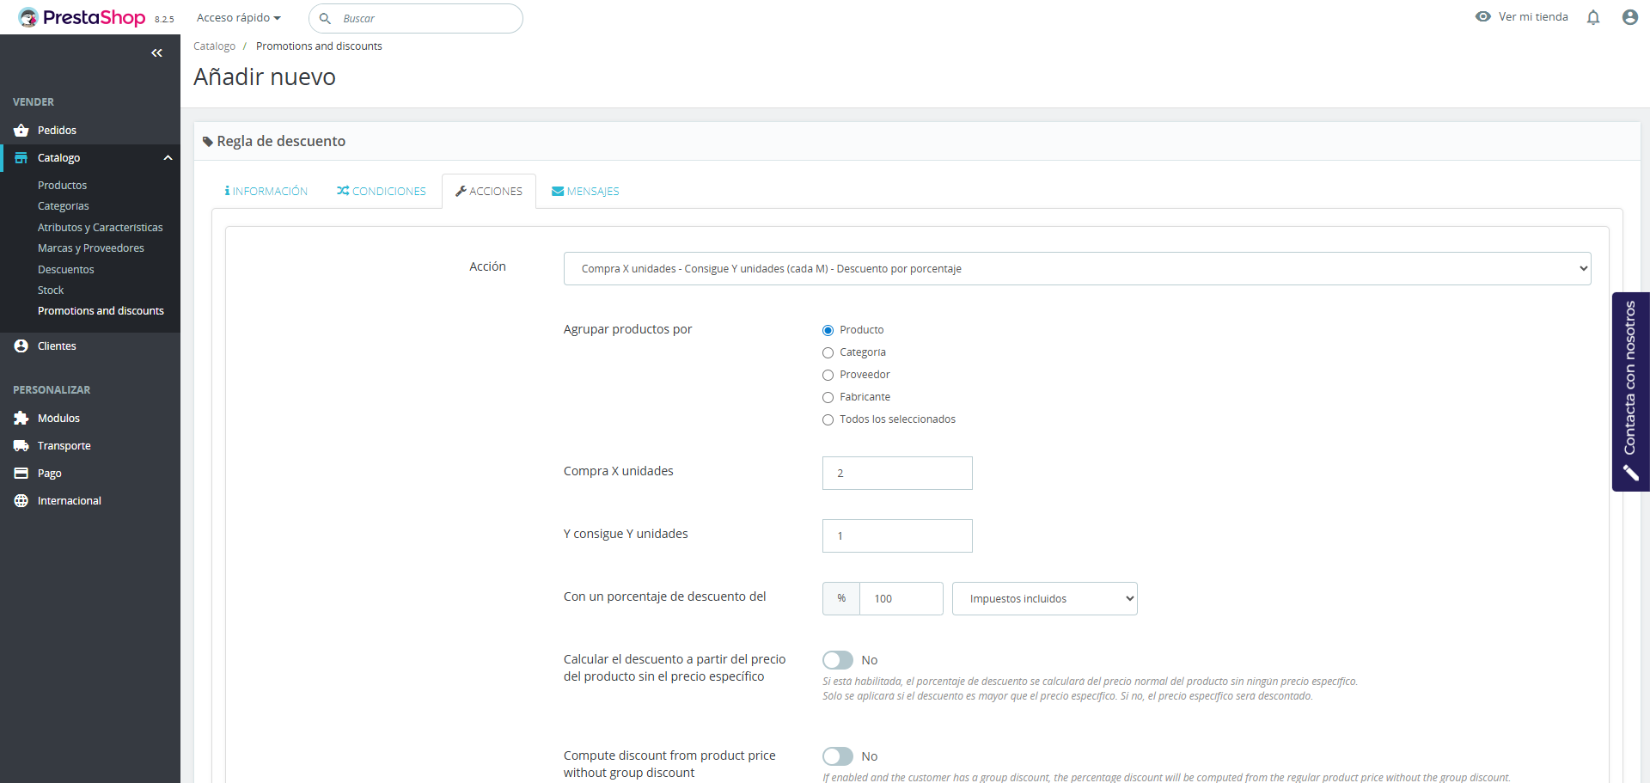The height and width of the screenshot is (783, 1650).
Task: Open the Contacta con nosotros side tab
Action: pyautogui.click(x=1631, y=392)
